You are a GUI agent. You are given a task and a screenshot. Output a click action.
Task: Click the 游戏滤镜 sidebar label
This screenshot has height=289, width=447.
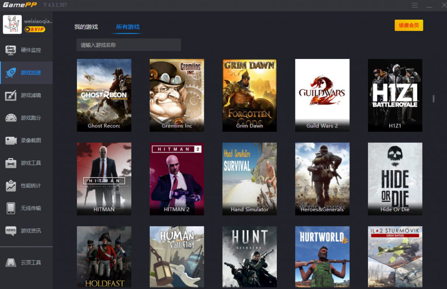click(x=31, y=95)
